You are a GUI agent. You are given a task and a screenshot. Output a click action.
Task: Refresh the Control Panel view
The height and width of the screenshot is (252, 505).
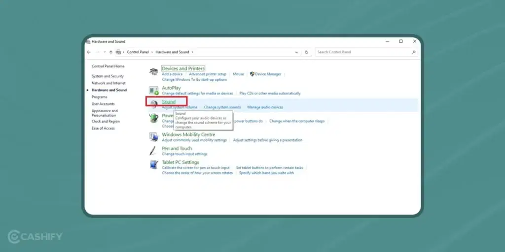point(306,52)
